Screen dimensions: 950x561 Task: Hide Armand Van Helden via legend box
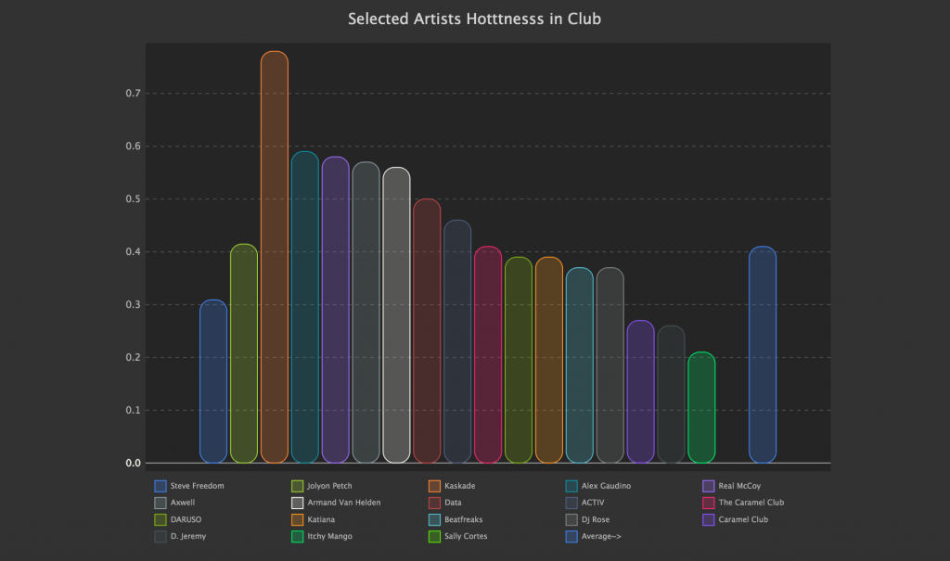(298, 503)
